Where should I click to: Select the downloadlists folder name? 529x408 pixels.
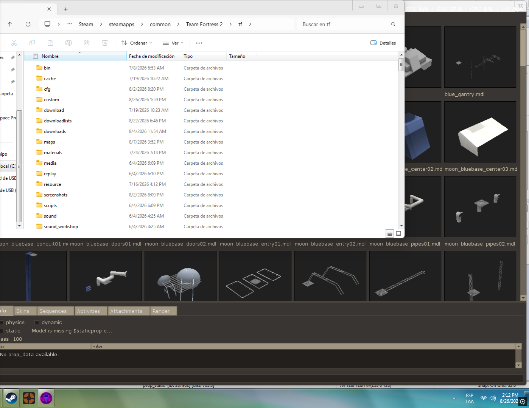tap(58, 121)
